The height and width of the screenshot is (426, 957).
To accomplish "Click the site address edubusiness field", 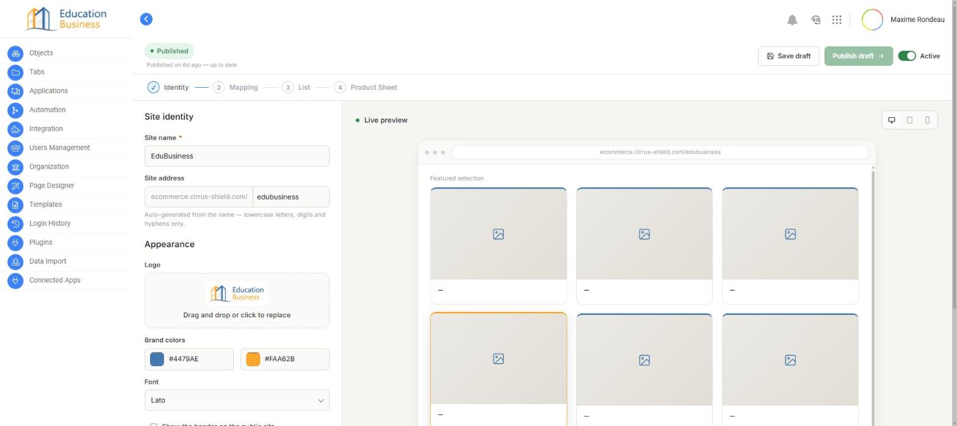I will [291, 197].
